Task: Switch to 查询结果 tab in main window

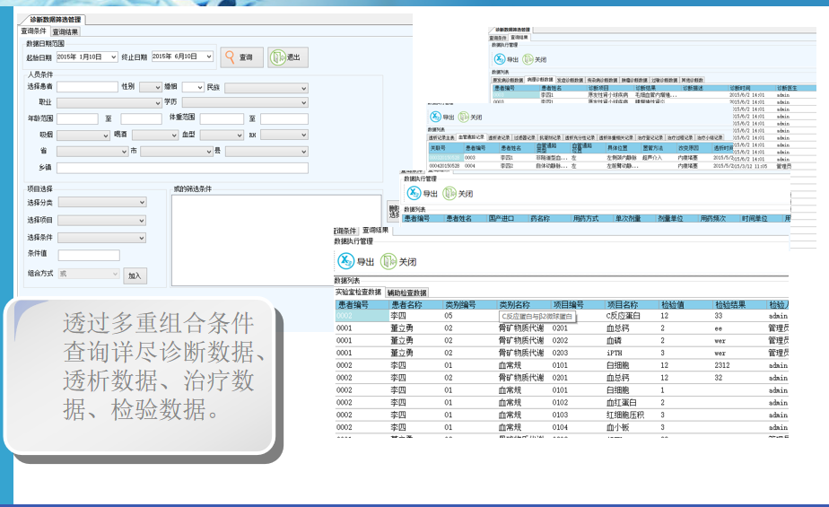Action: [x=65, y=31]
